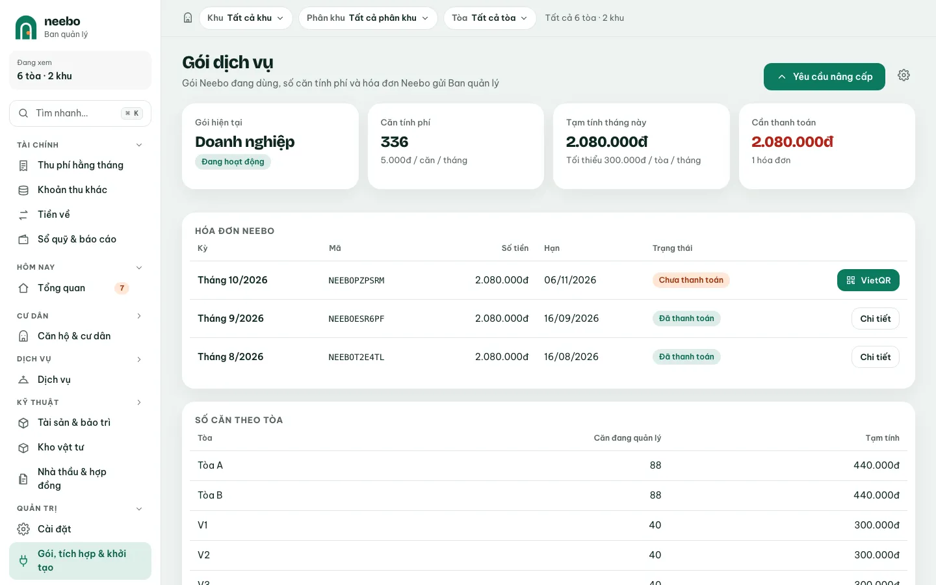The width and height of the screenshot is (936, 585).
Task: Open the Tòa Tất cả tòa dropdown
Action: coord(490,18)
